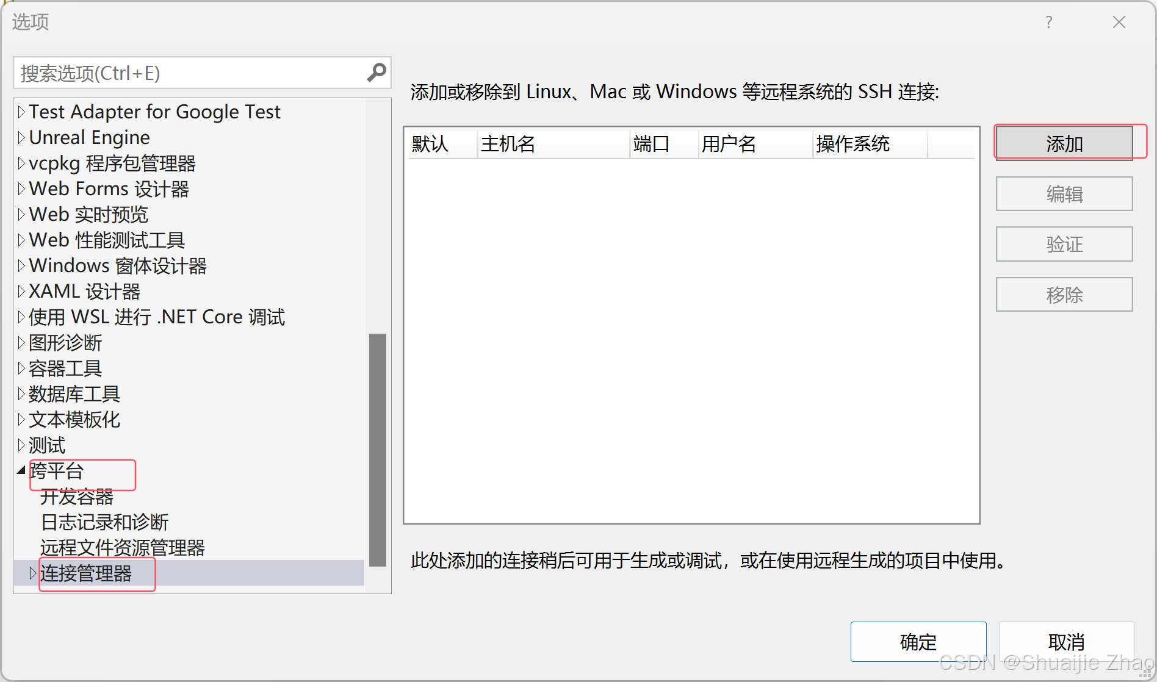Expand the vcpkg 程序包管理器 node

pyautogui.click(x=21, y=163)
